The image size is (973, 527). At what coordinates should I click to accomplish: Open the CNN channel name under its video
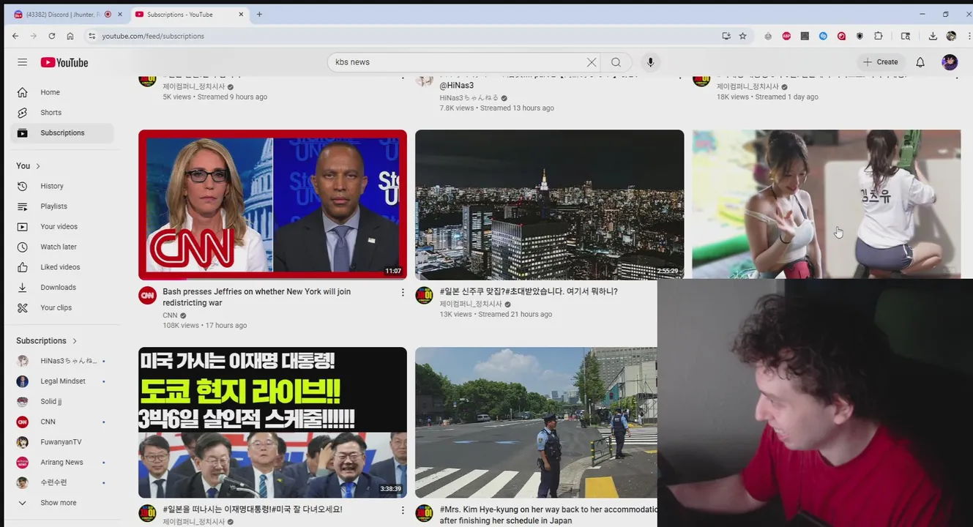point(170,315)
